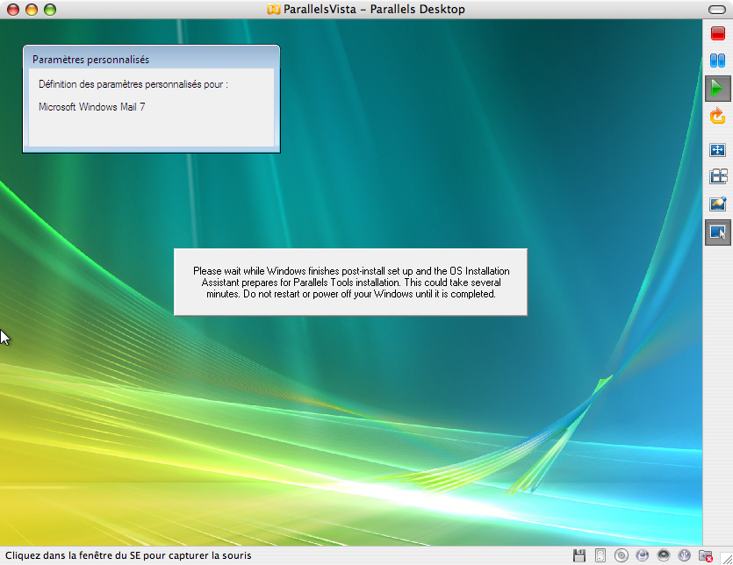Click the 'Microsoft Windows Mail 7' text
733x565 pixels.
coord(91,107)
